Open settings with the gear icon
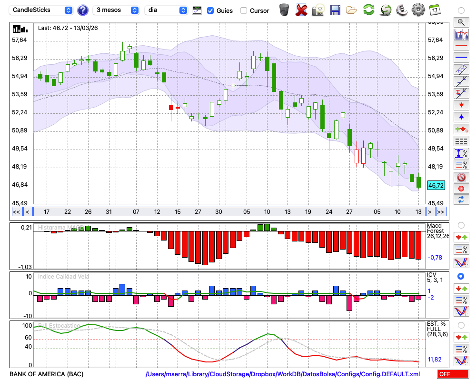476x381 pixels. (418, 10)
